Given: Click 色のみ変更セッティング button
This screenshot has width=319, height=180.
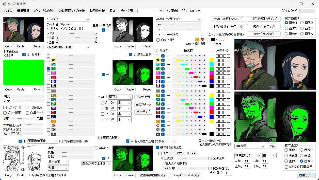Looking at the screenshot, I should point(228,19).
